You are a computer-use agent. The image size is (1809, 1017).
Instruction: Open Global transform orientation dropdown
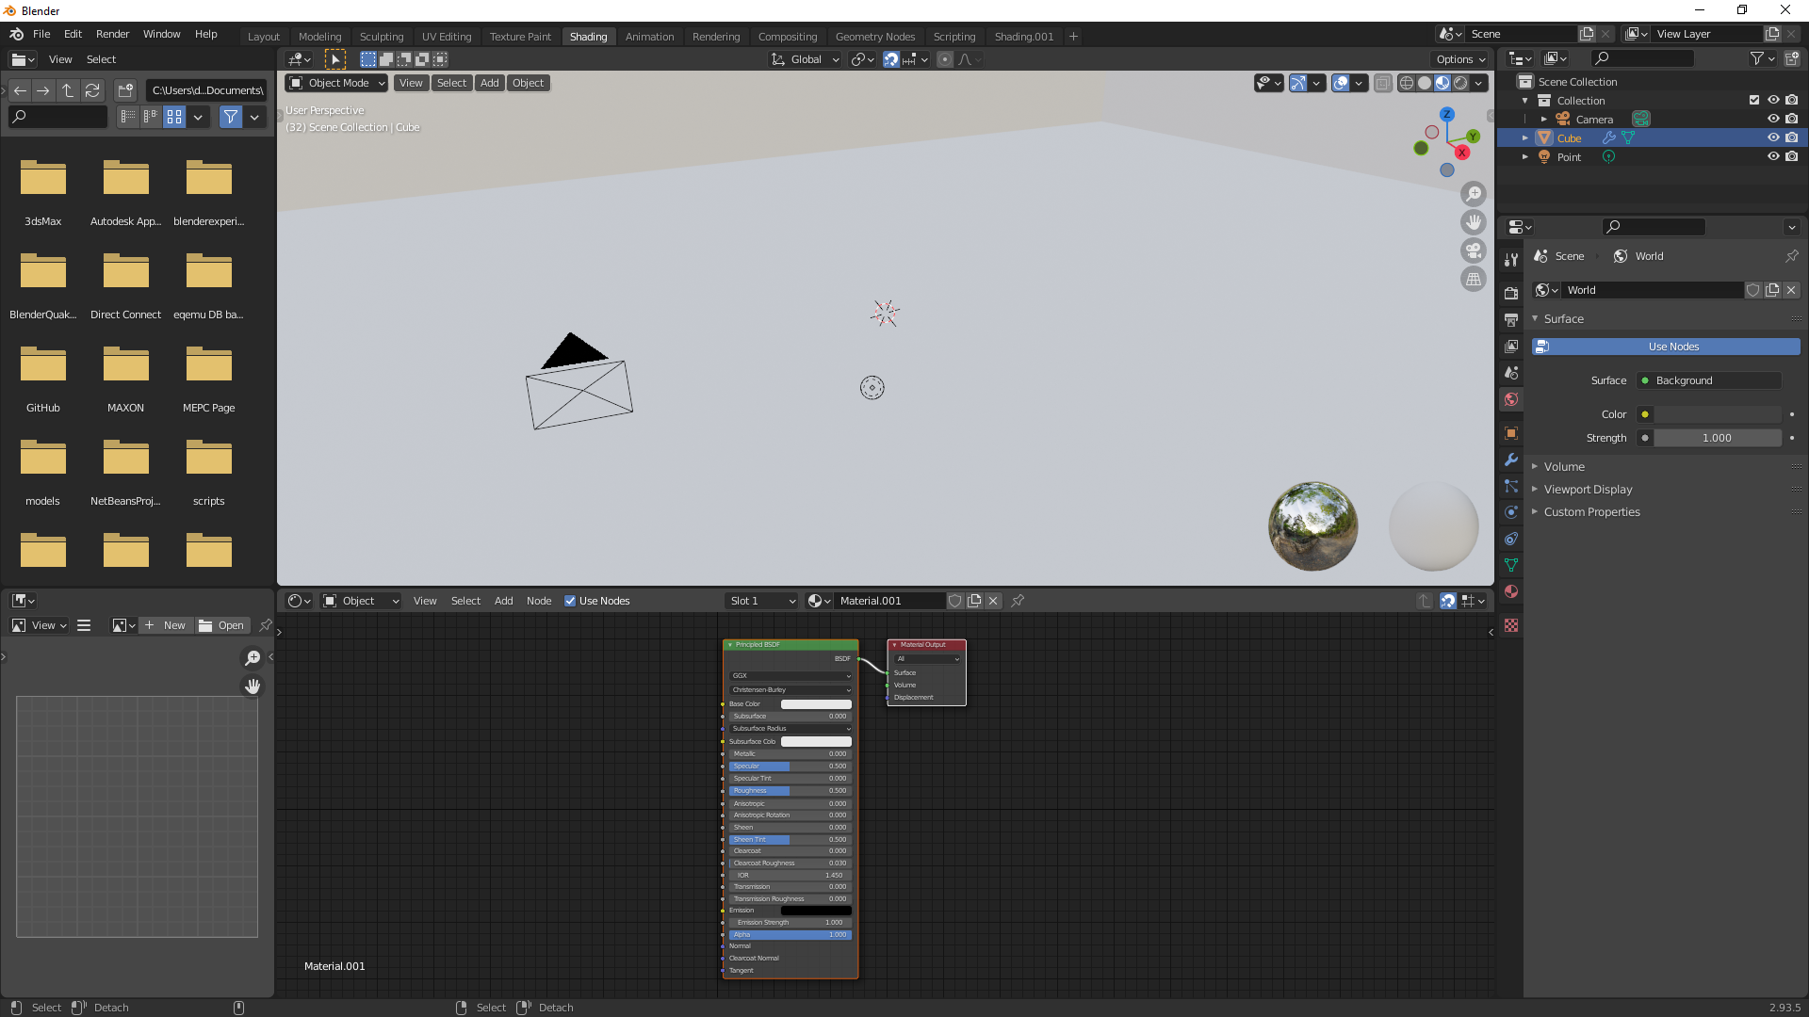coord(805,59)
